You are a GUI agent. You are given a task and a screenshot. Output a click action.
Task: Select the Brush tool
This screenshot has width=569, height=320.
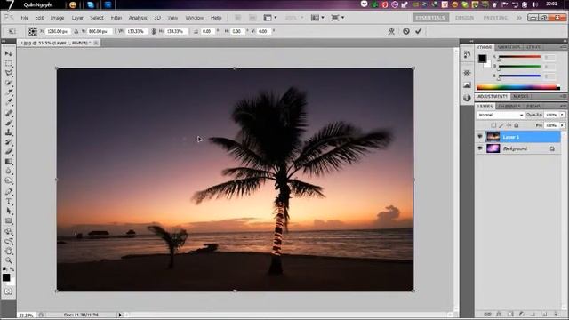coord(9,123)
